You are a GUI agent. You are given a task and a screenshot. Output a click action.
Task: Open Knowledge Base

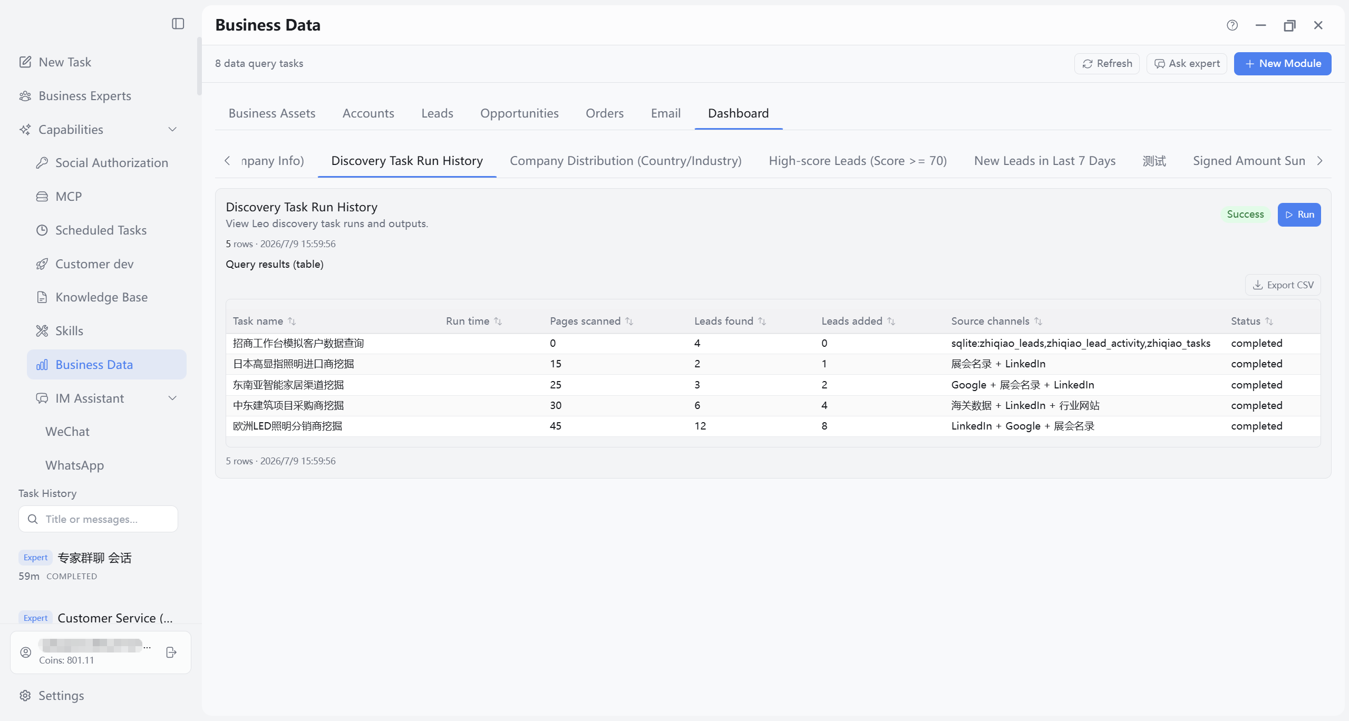tap(107, 297)
